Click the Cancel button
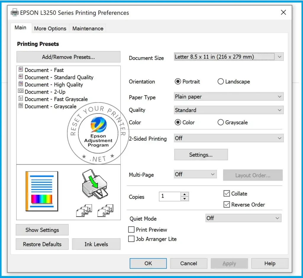This screenshot has width=303, height=278. tap(189, 263)
